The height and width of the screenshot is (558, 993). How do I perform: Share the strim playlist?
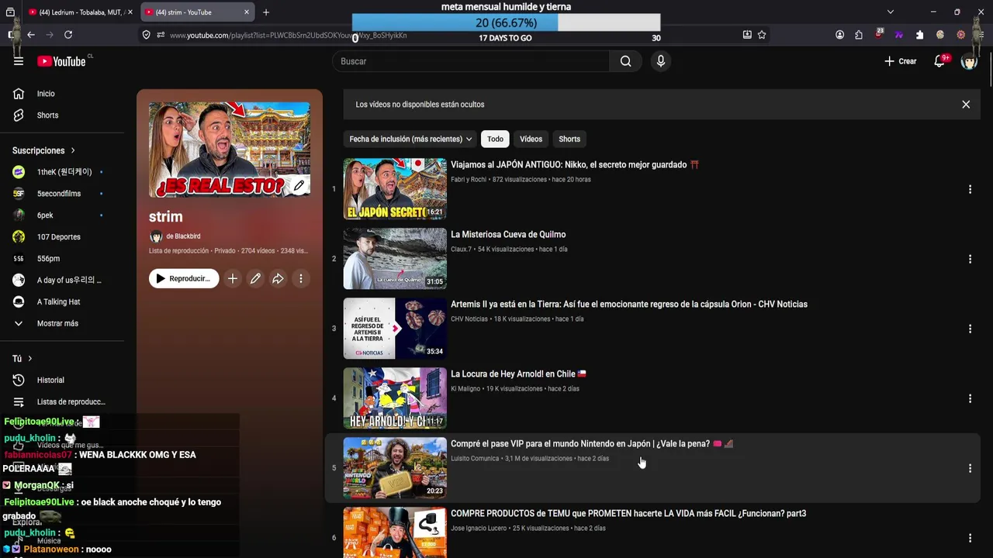278,278
